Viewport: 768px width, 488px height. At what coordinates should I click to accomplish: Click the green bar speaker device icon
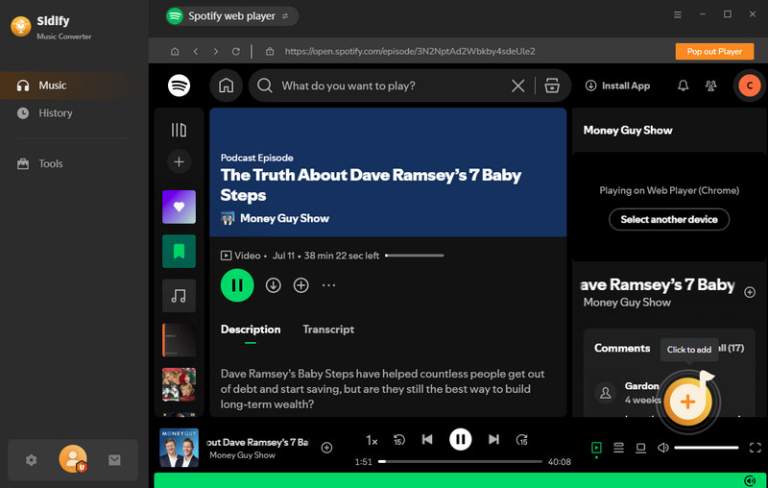point(750,480)
